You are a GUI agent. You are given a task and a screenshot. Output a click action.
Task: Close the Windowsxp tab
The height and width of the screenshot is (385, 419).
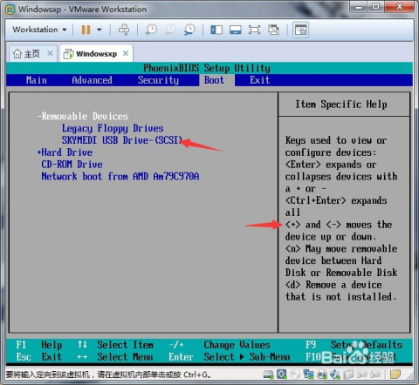pos(126,53)
